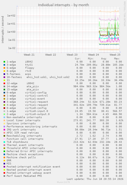Viewport: 127px width, 185px height.
Task: Select the 'acpi' legend label
Action: 28,74
